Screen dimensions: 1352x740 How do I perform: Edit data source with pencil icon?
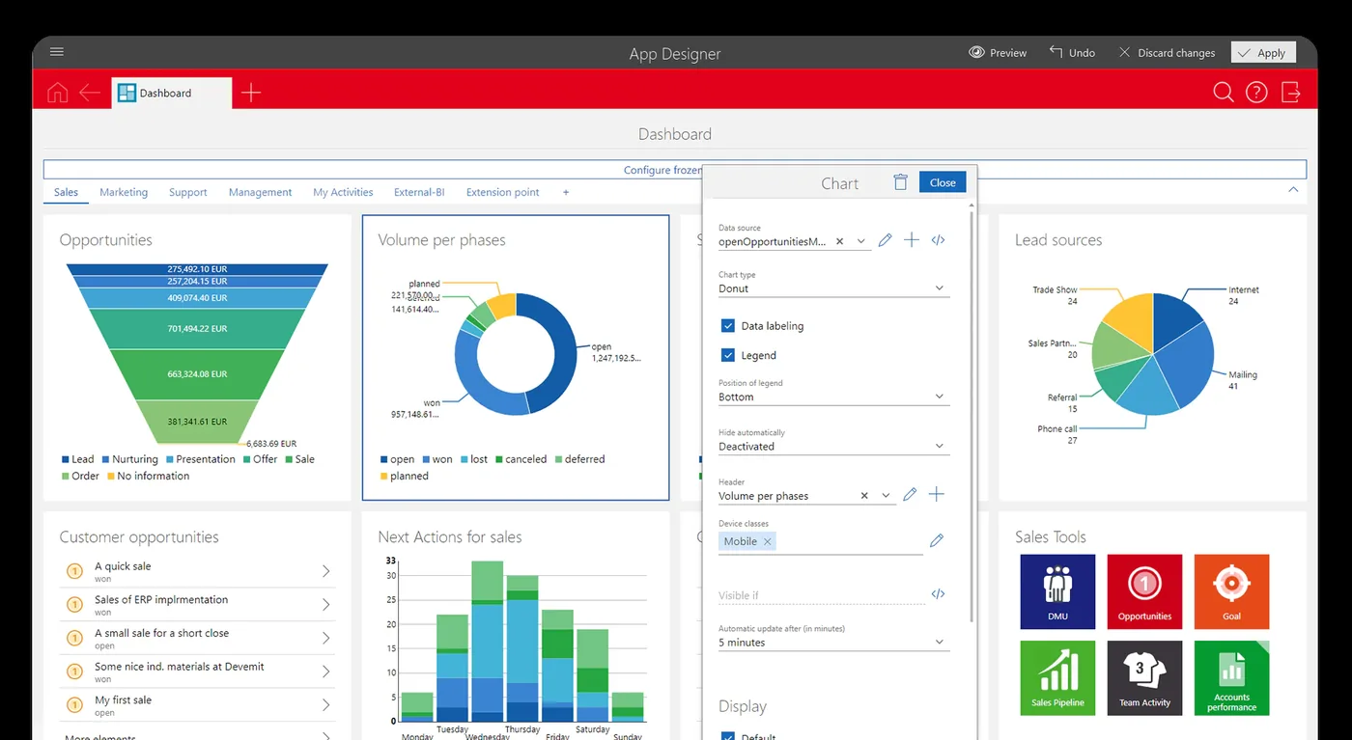coord(886,240)
